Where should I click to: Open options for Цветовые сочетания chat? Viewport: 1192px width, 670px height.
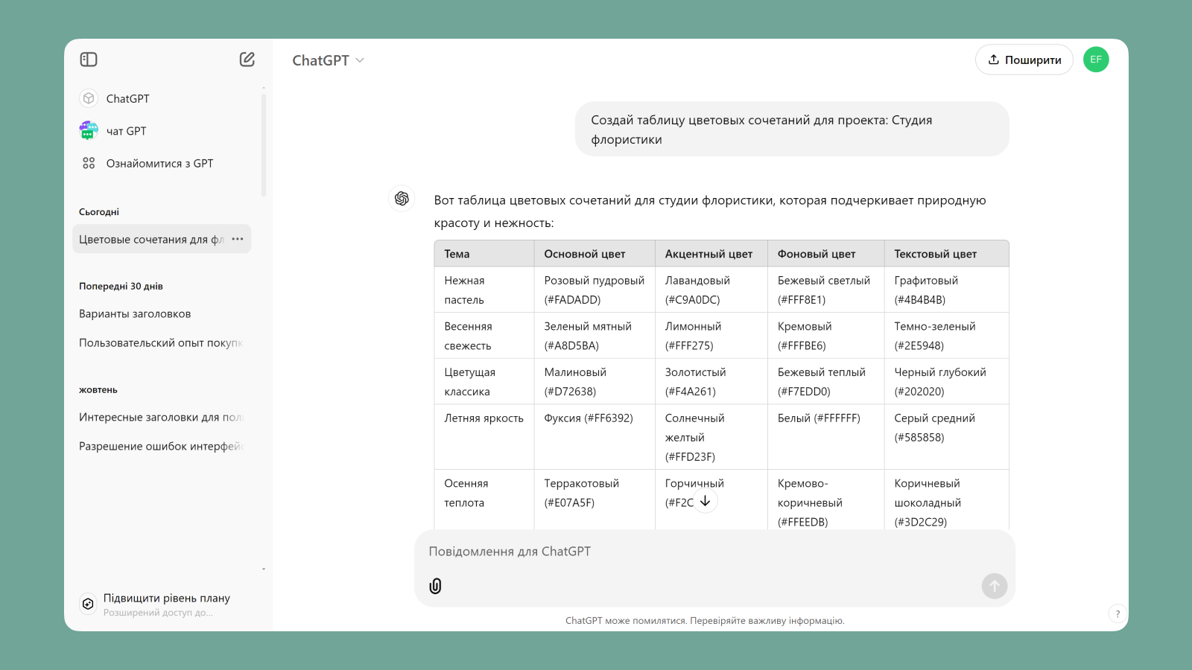click(238, 239)
